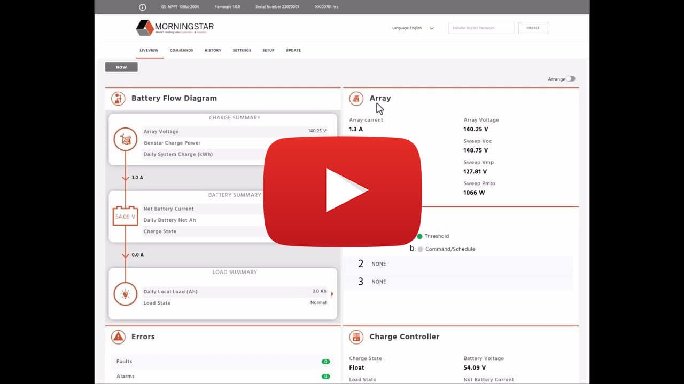Focus the Installer Access Password field
684x384 pixels.
(481, 28)
